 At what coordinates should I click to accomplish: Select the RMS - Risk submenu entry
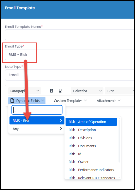37,121
